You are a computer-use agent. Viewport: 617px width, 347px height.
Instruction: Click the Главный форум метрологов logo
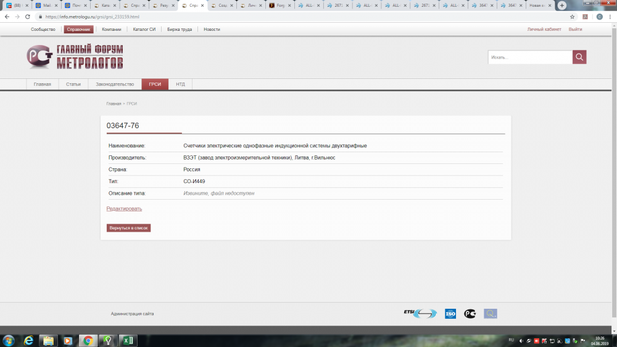(x=75, y=57)
